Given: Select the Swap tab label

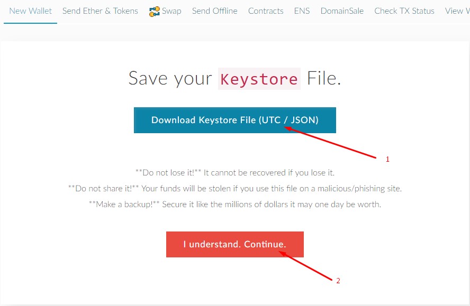Looking at the screenshot, I should coord(171,11).
